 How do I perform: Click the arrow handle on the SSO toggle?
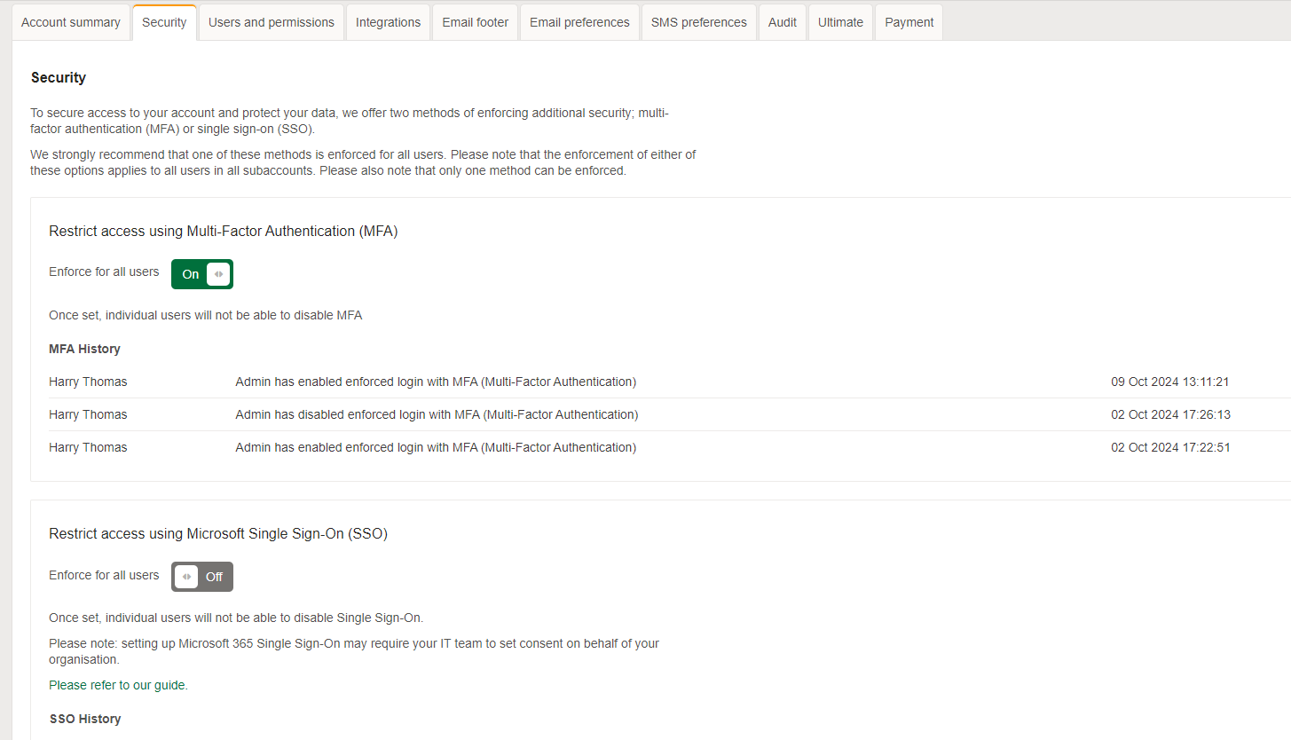coord(186,576)
